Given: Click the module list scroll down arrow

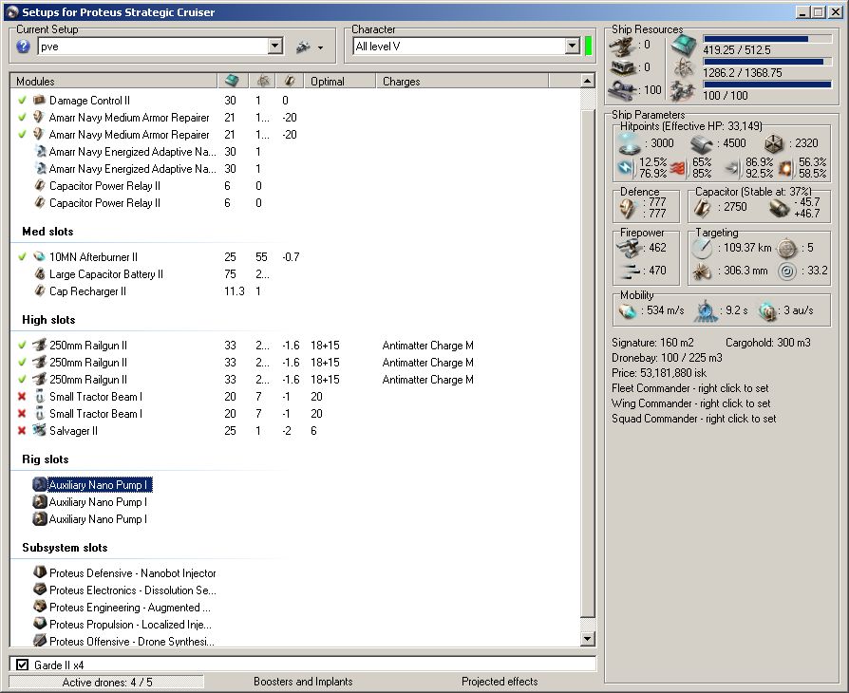Looking at the screenshot, I should [587, 639].
